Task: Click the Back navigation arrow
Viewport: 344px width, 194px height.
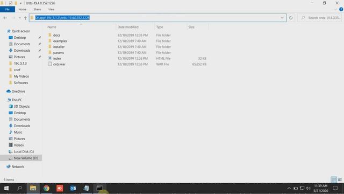Action: coord(5,18)
